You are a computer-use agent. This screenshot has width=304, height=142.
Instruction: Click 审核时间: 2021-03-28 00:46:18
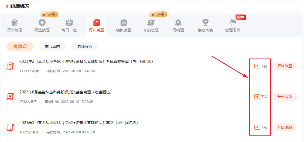point(71,132)
